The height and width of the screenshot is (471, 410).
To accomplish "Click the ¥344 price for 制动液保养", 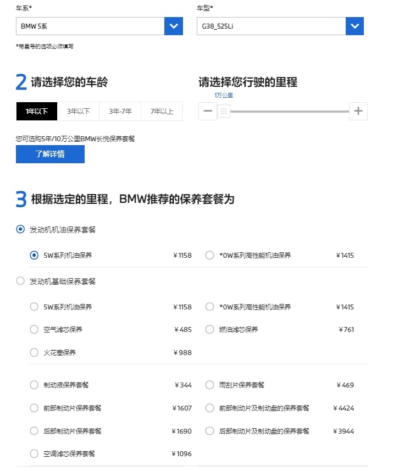I will 183,385.
